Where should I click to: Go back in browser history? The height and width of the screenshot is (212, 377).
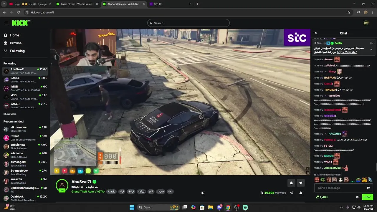click(4, 12)
